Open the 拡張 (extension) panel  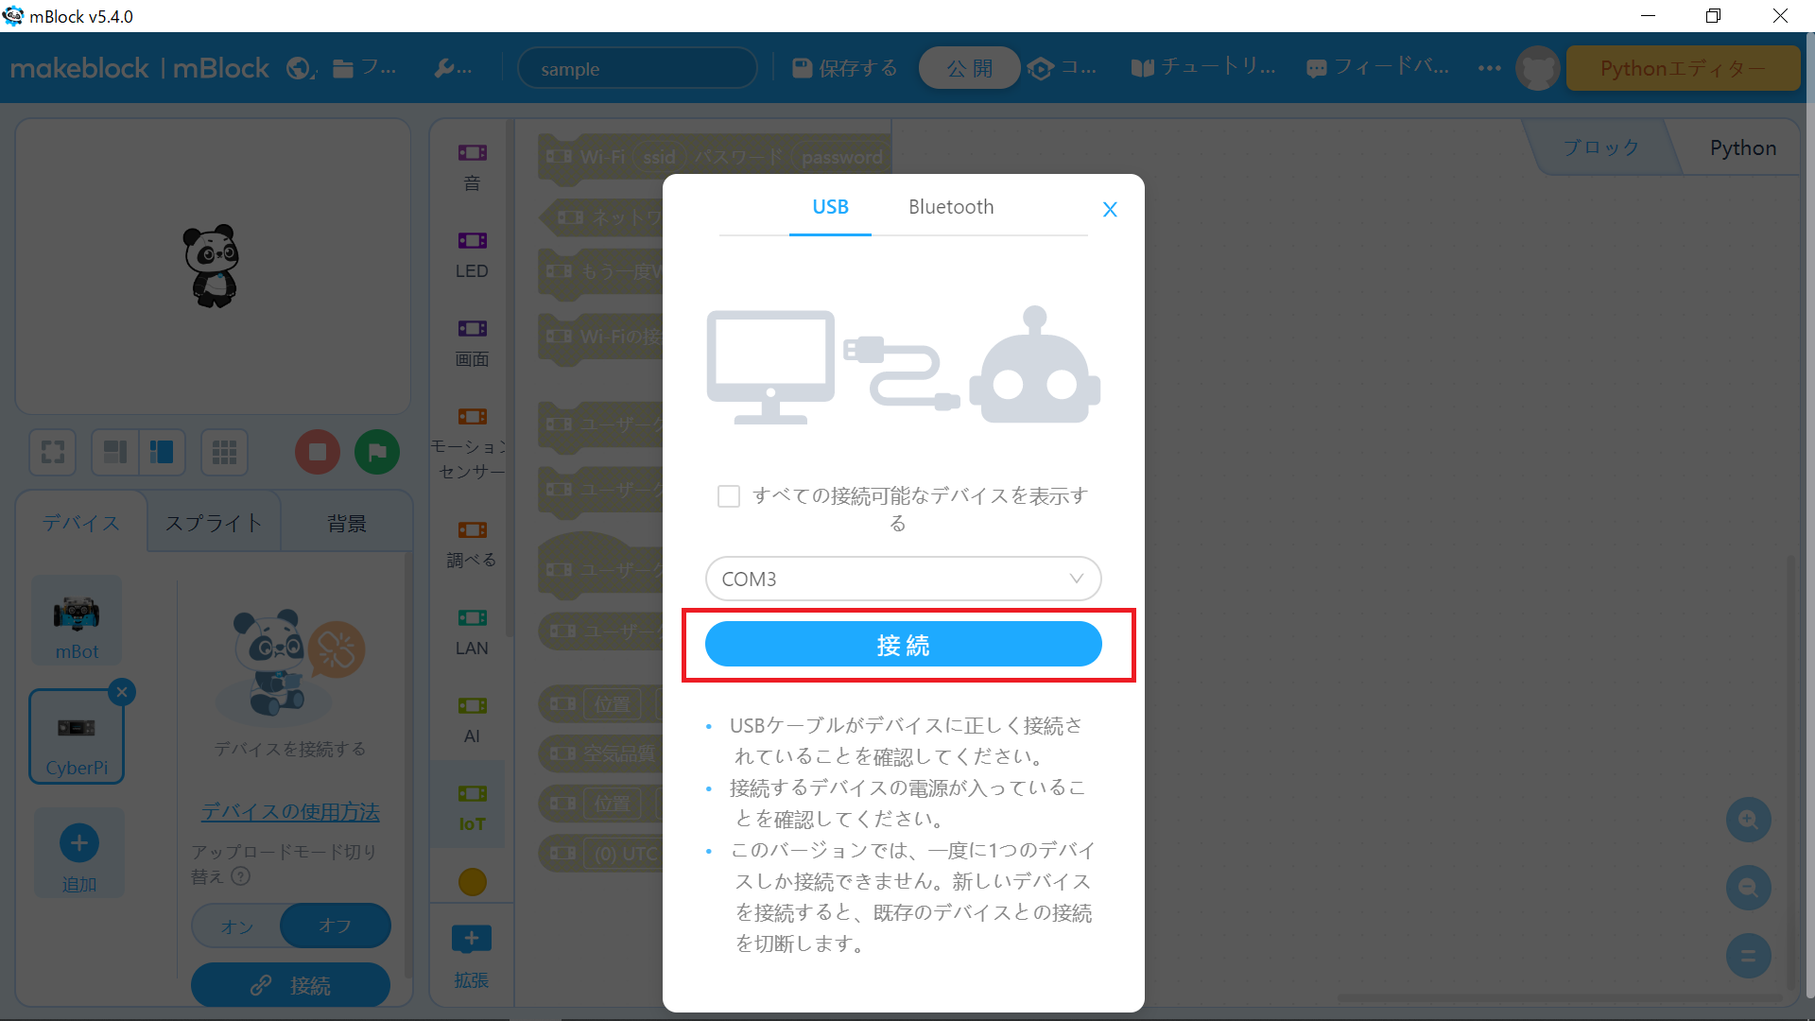point(471,955)
